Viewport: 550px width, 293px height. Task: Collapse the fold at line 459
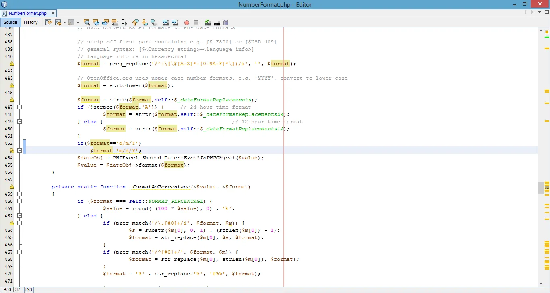pyautogui.click(x=19, y=194)
